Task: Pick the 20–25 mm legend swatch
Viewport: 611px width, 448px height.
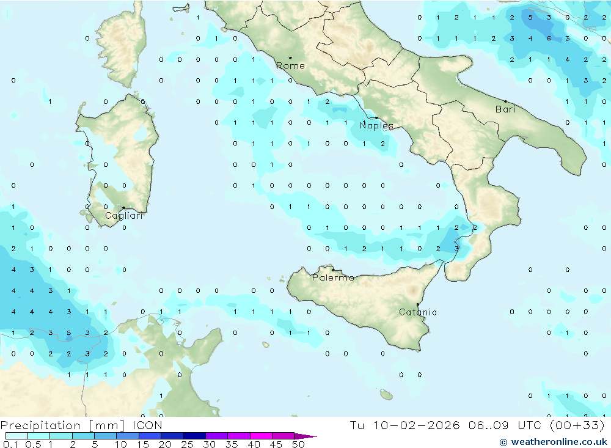Action: 172,436
